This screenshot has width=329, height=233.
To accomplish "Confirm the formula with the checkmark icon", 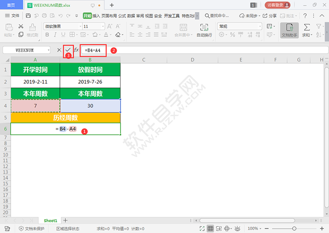I will (68, 50).
